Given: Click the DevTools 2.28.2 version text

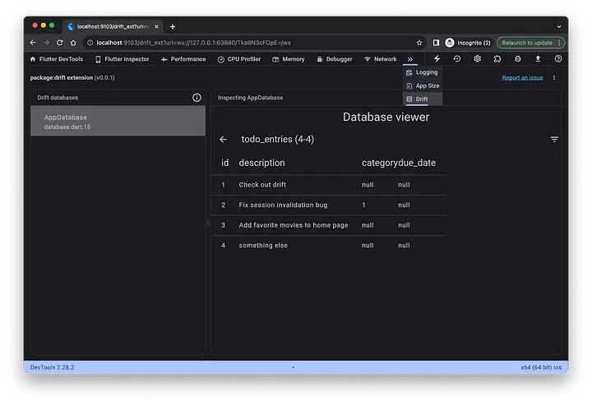Looking at the screenshot, I should coord(52,367).
